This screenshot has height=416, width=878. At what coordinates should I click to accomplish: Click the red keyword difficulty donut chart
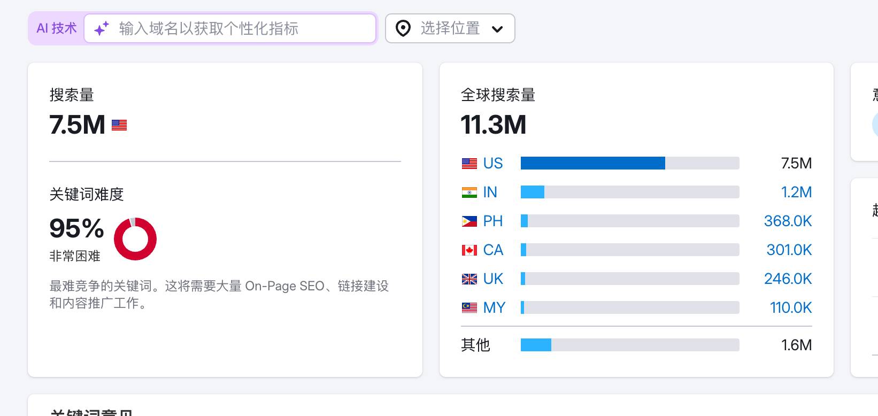(x=135, y=239)
